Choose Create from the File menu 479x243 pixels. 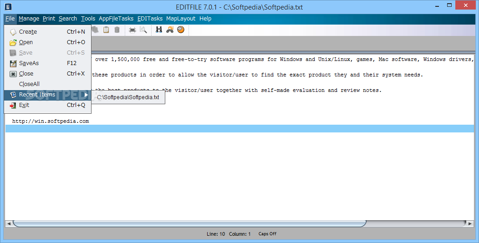[48, 32]
